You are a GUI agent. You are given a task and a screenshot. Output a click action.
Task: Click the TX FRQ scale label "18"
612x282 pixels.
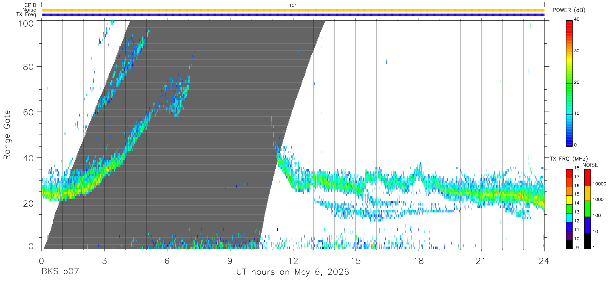point(577,169)
